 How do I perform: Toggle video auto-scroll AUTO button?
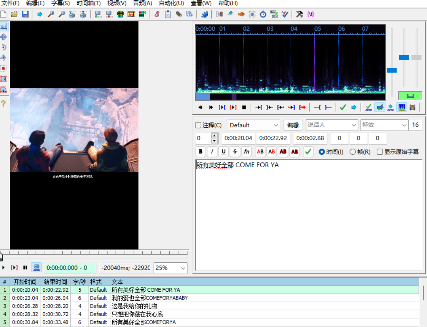(x=36, y=267)
